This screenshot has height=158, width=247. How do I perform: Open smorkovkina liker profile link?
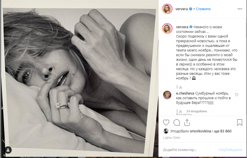[200, 131]
